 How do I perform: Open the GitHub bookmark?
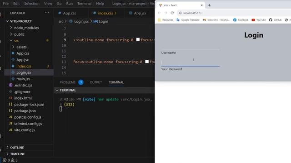tap(275, 20)
